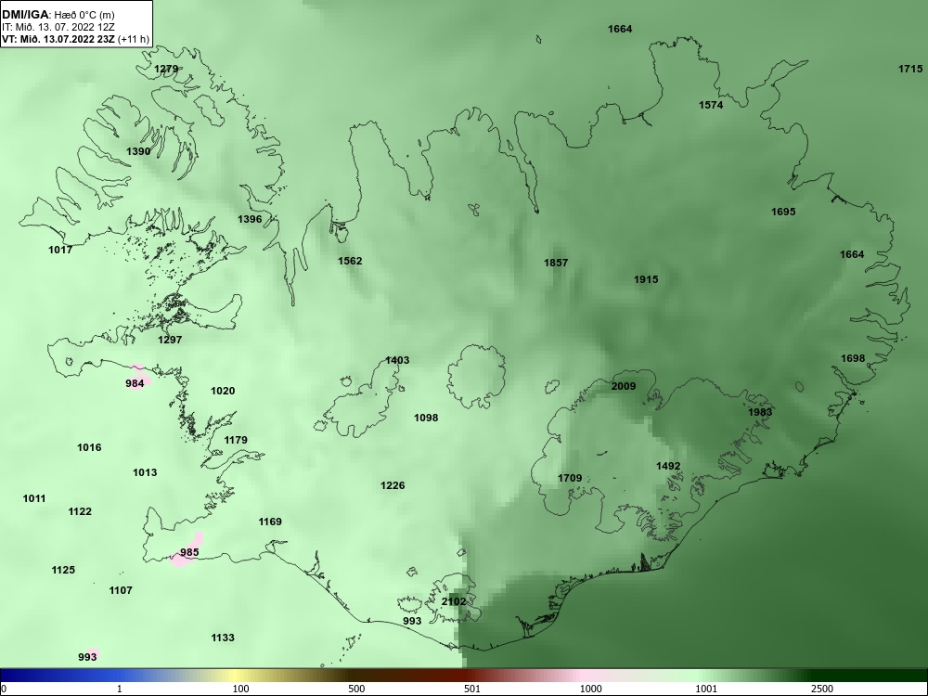This screenshot has width=928, height=696.
Task: Select the 1297 value
Action: pos(170,340)
